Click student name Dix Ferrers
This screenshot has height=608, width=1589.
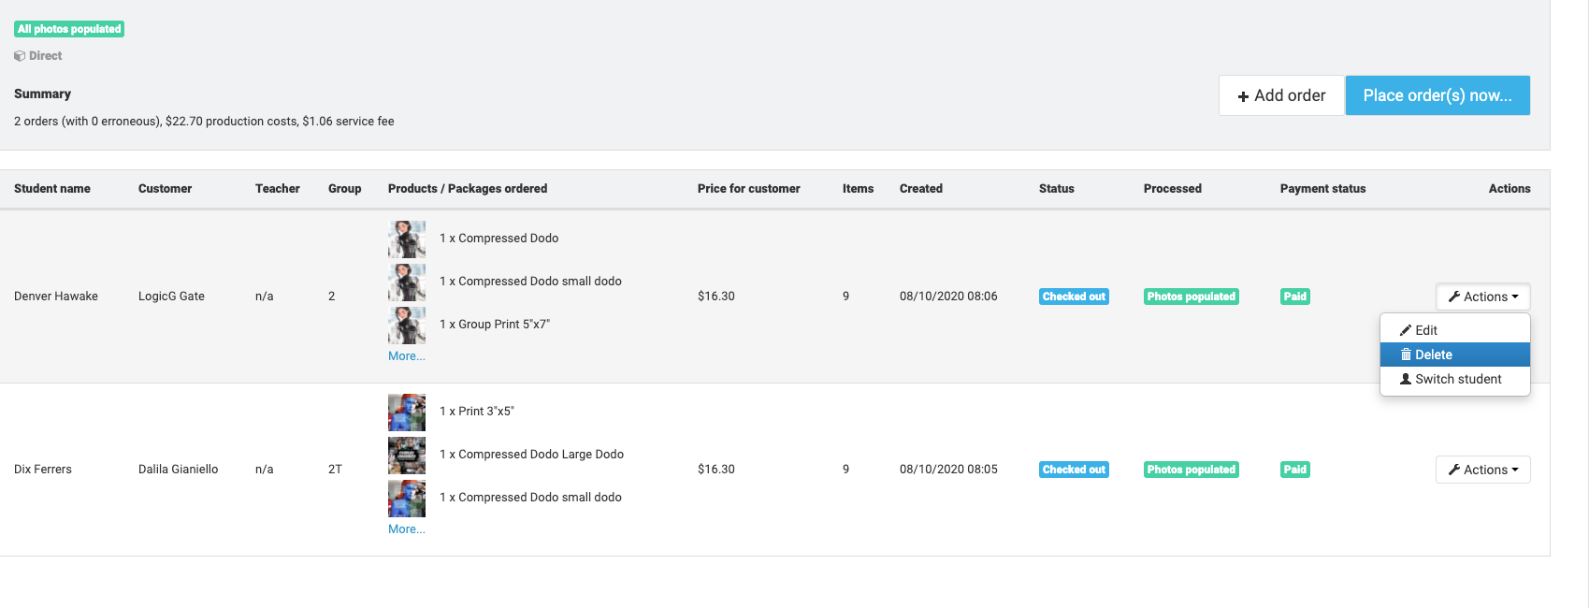tap(43, 470)
